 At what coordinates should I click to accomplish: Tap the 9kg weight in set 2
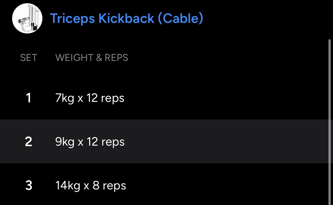point(65,142)
